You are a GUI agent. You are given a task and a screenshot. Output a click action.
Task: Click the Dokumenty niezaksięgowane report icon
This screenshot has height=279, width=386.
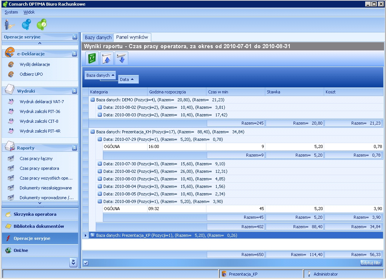pos(11,188)
